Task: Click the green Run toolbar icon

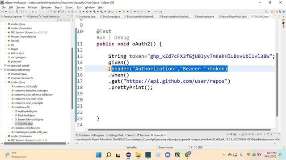Action: pos(87,12)
